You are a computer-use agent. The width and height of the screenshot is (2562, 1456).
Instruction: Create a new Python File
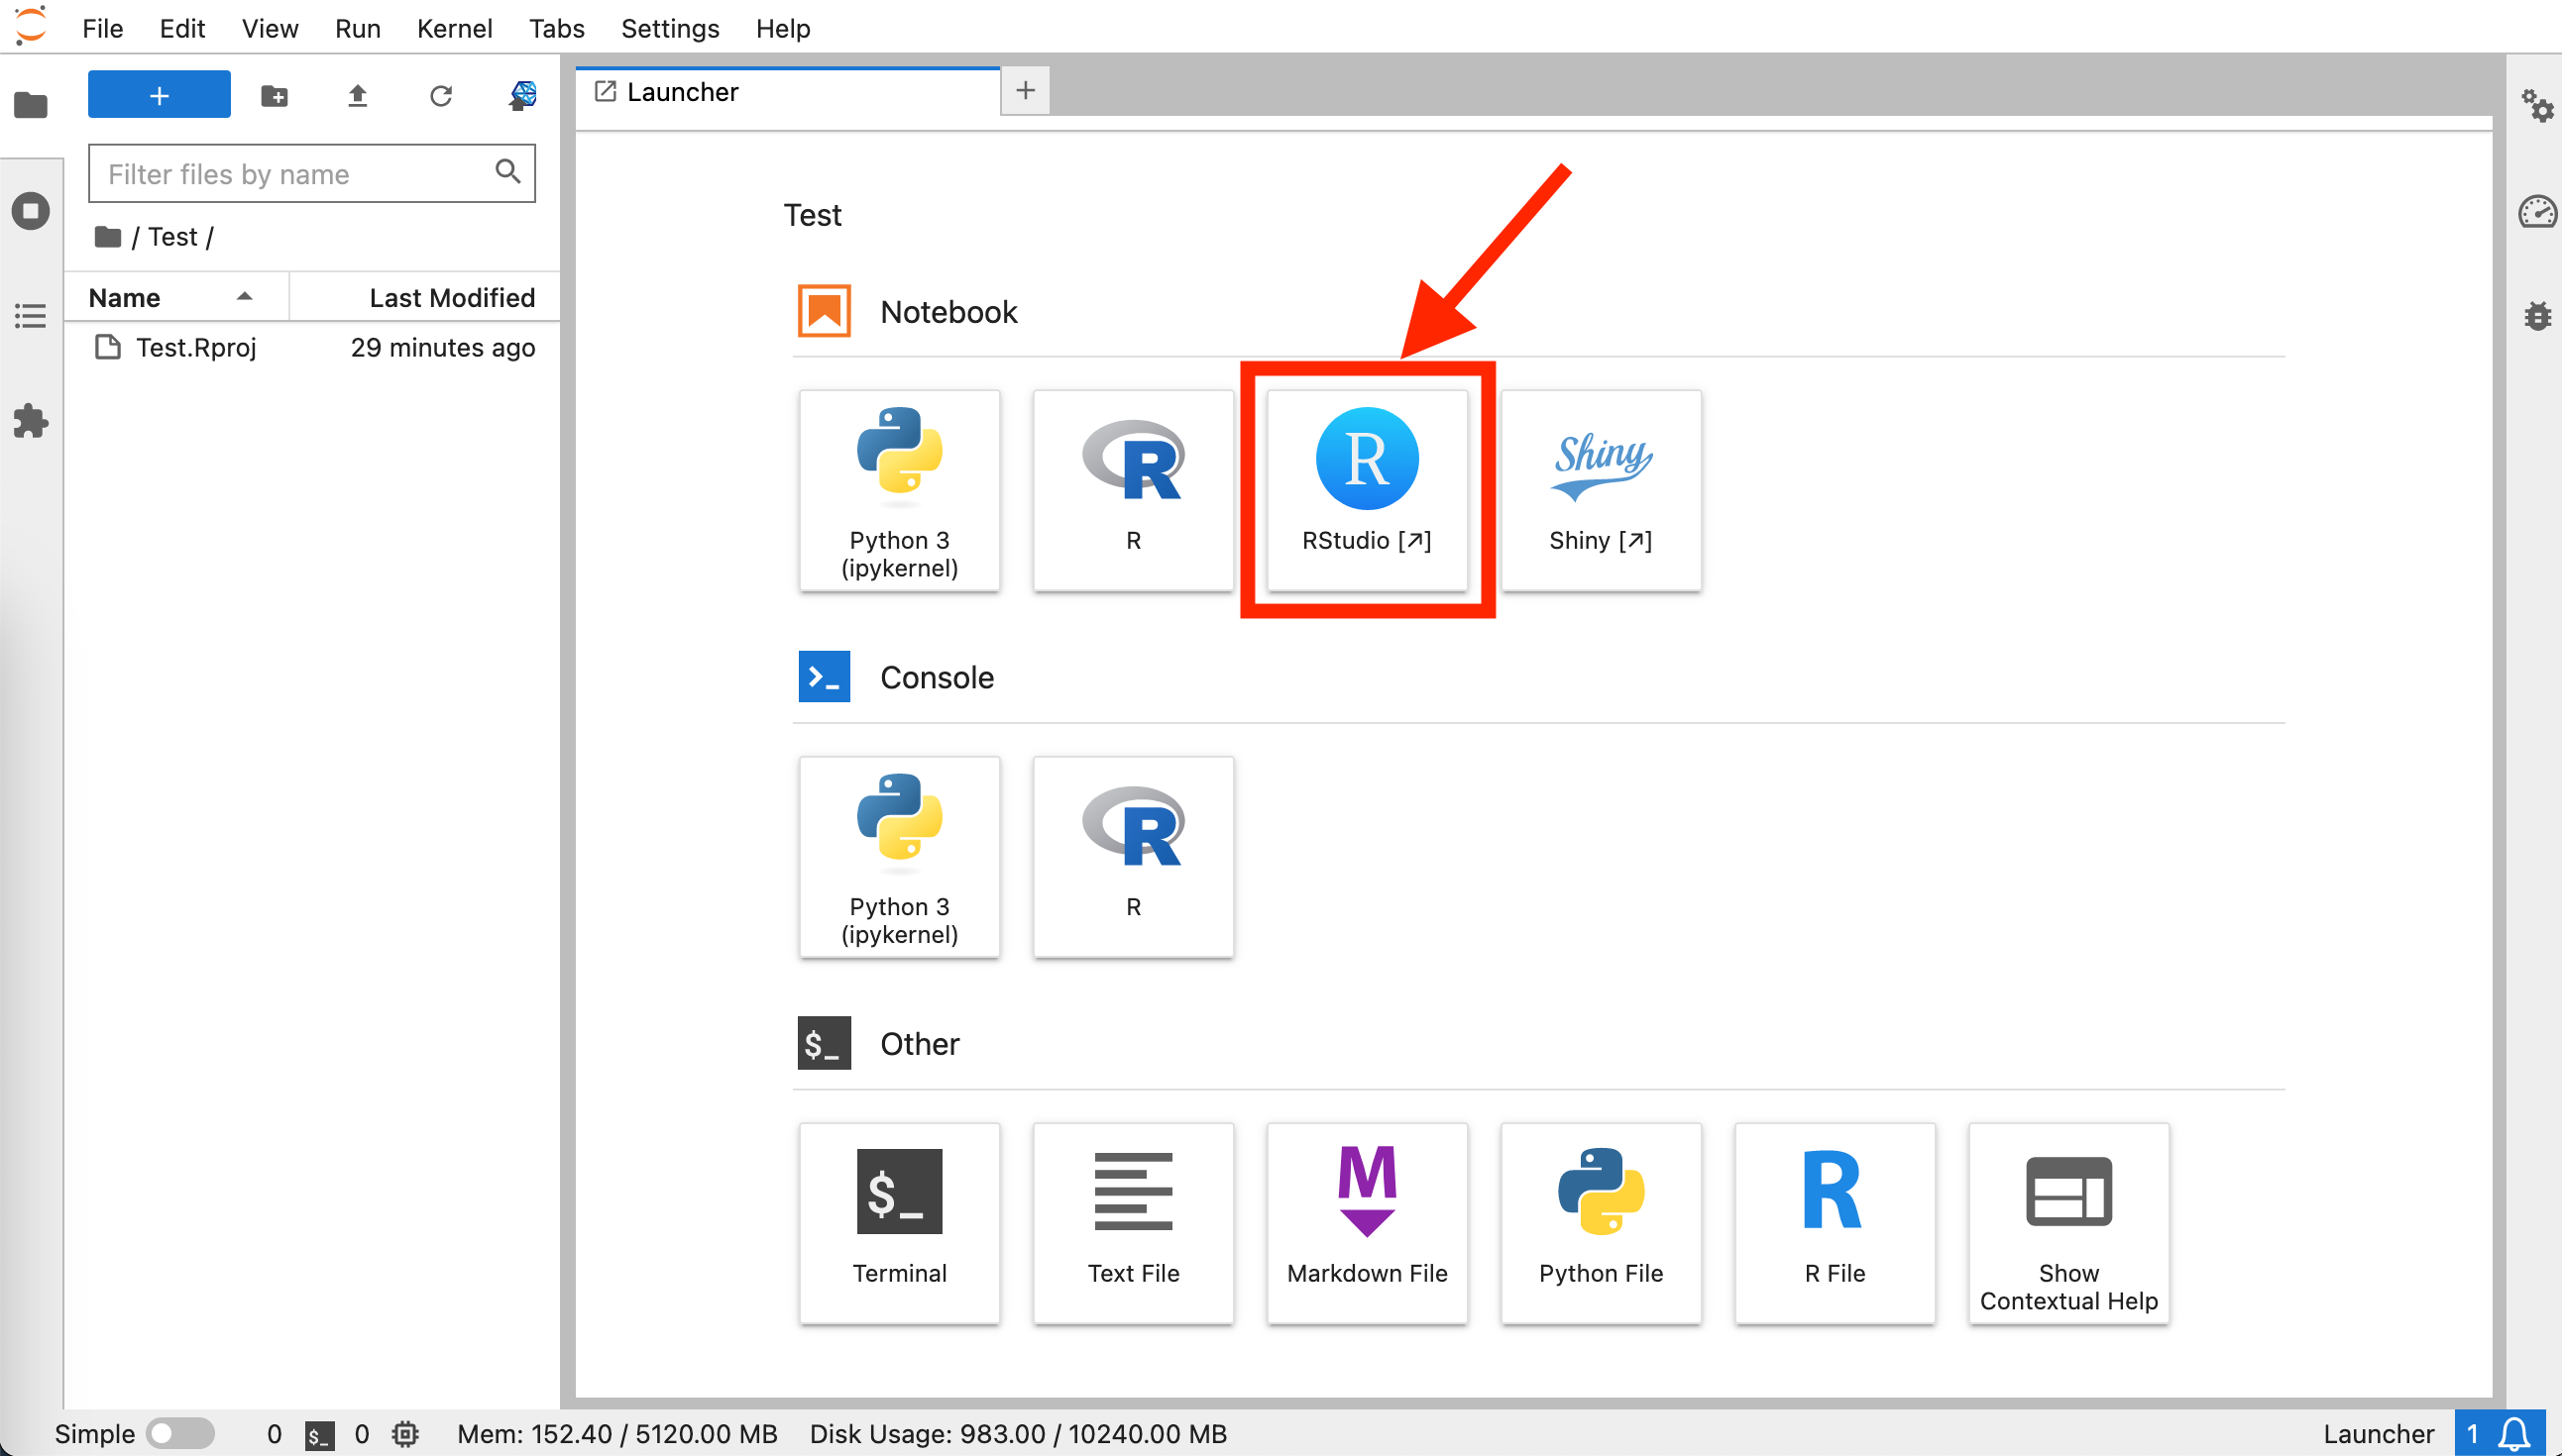[1601, 1223]
